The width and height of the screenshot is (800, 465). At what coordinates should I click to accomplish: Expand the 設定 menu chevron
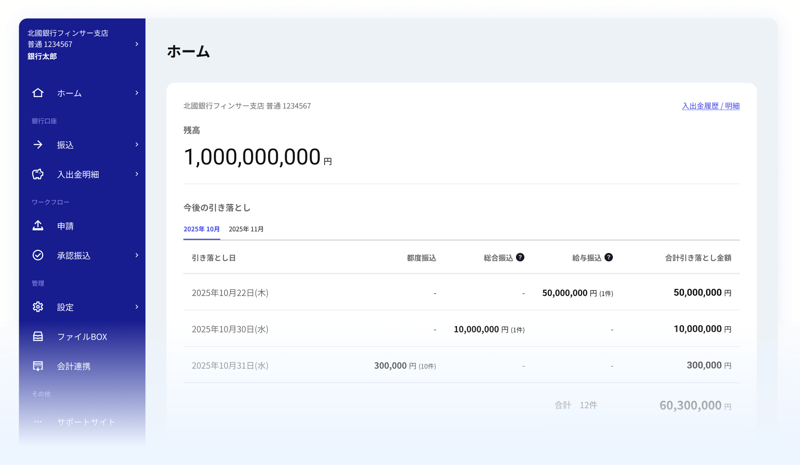(x=137, y=307)
